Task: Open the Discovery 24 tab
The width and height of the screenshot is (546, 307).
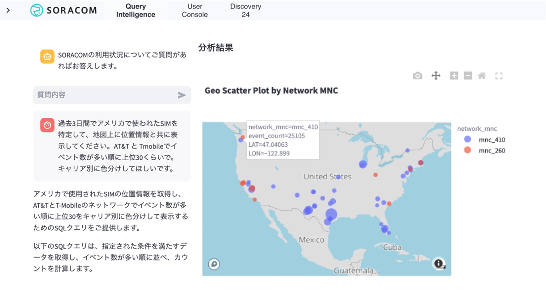Action: (x=245, y=11)
